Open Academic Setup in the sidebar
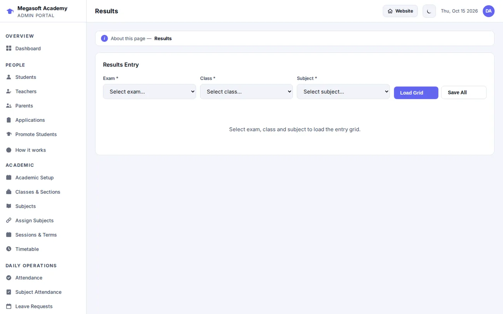This screenshot has height=314, width=503. pos(43,177)
